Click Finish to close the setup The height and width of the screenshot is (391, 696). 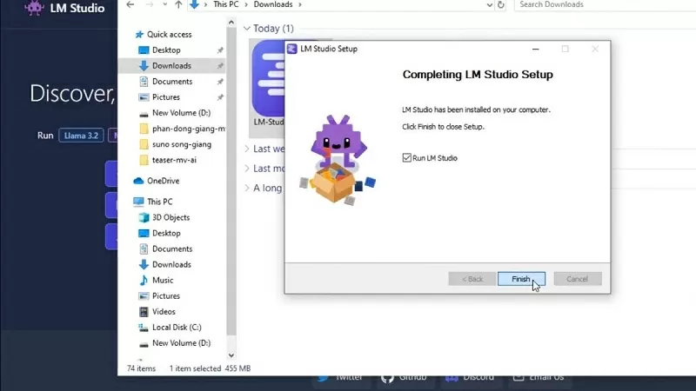pos(521,279)
